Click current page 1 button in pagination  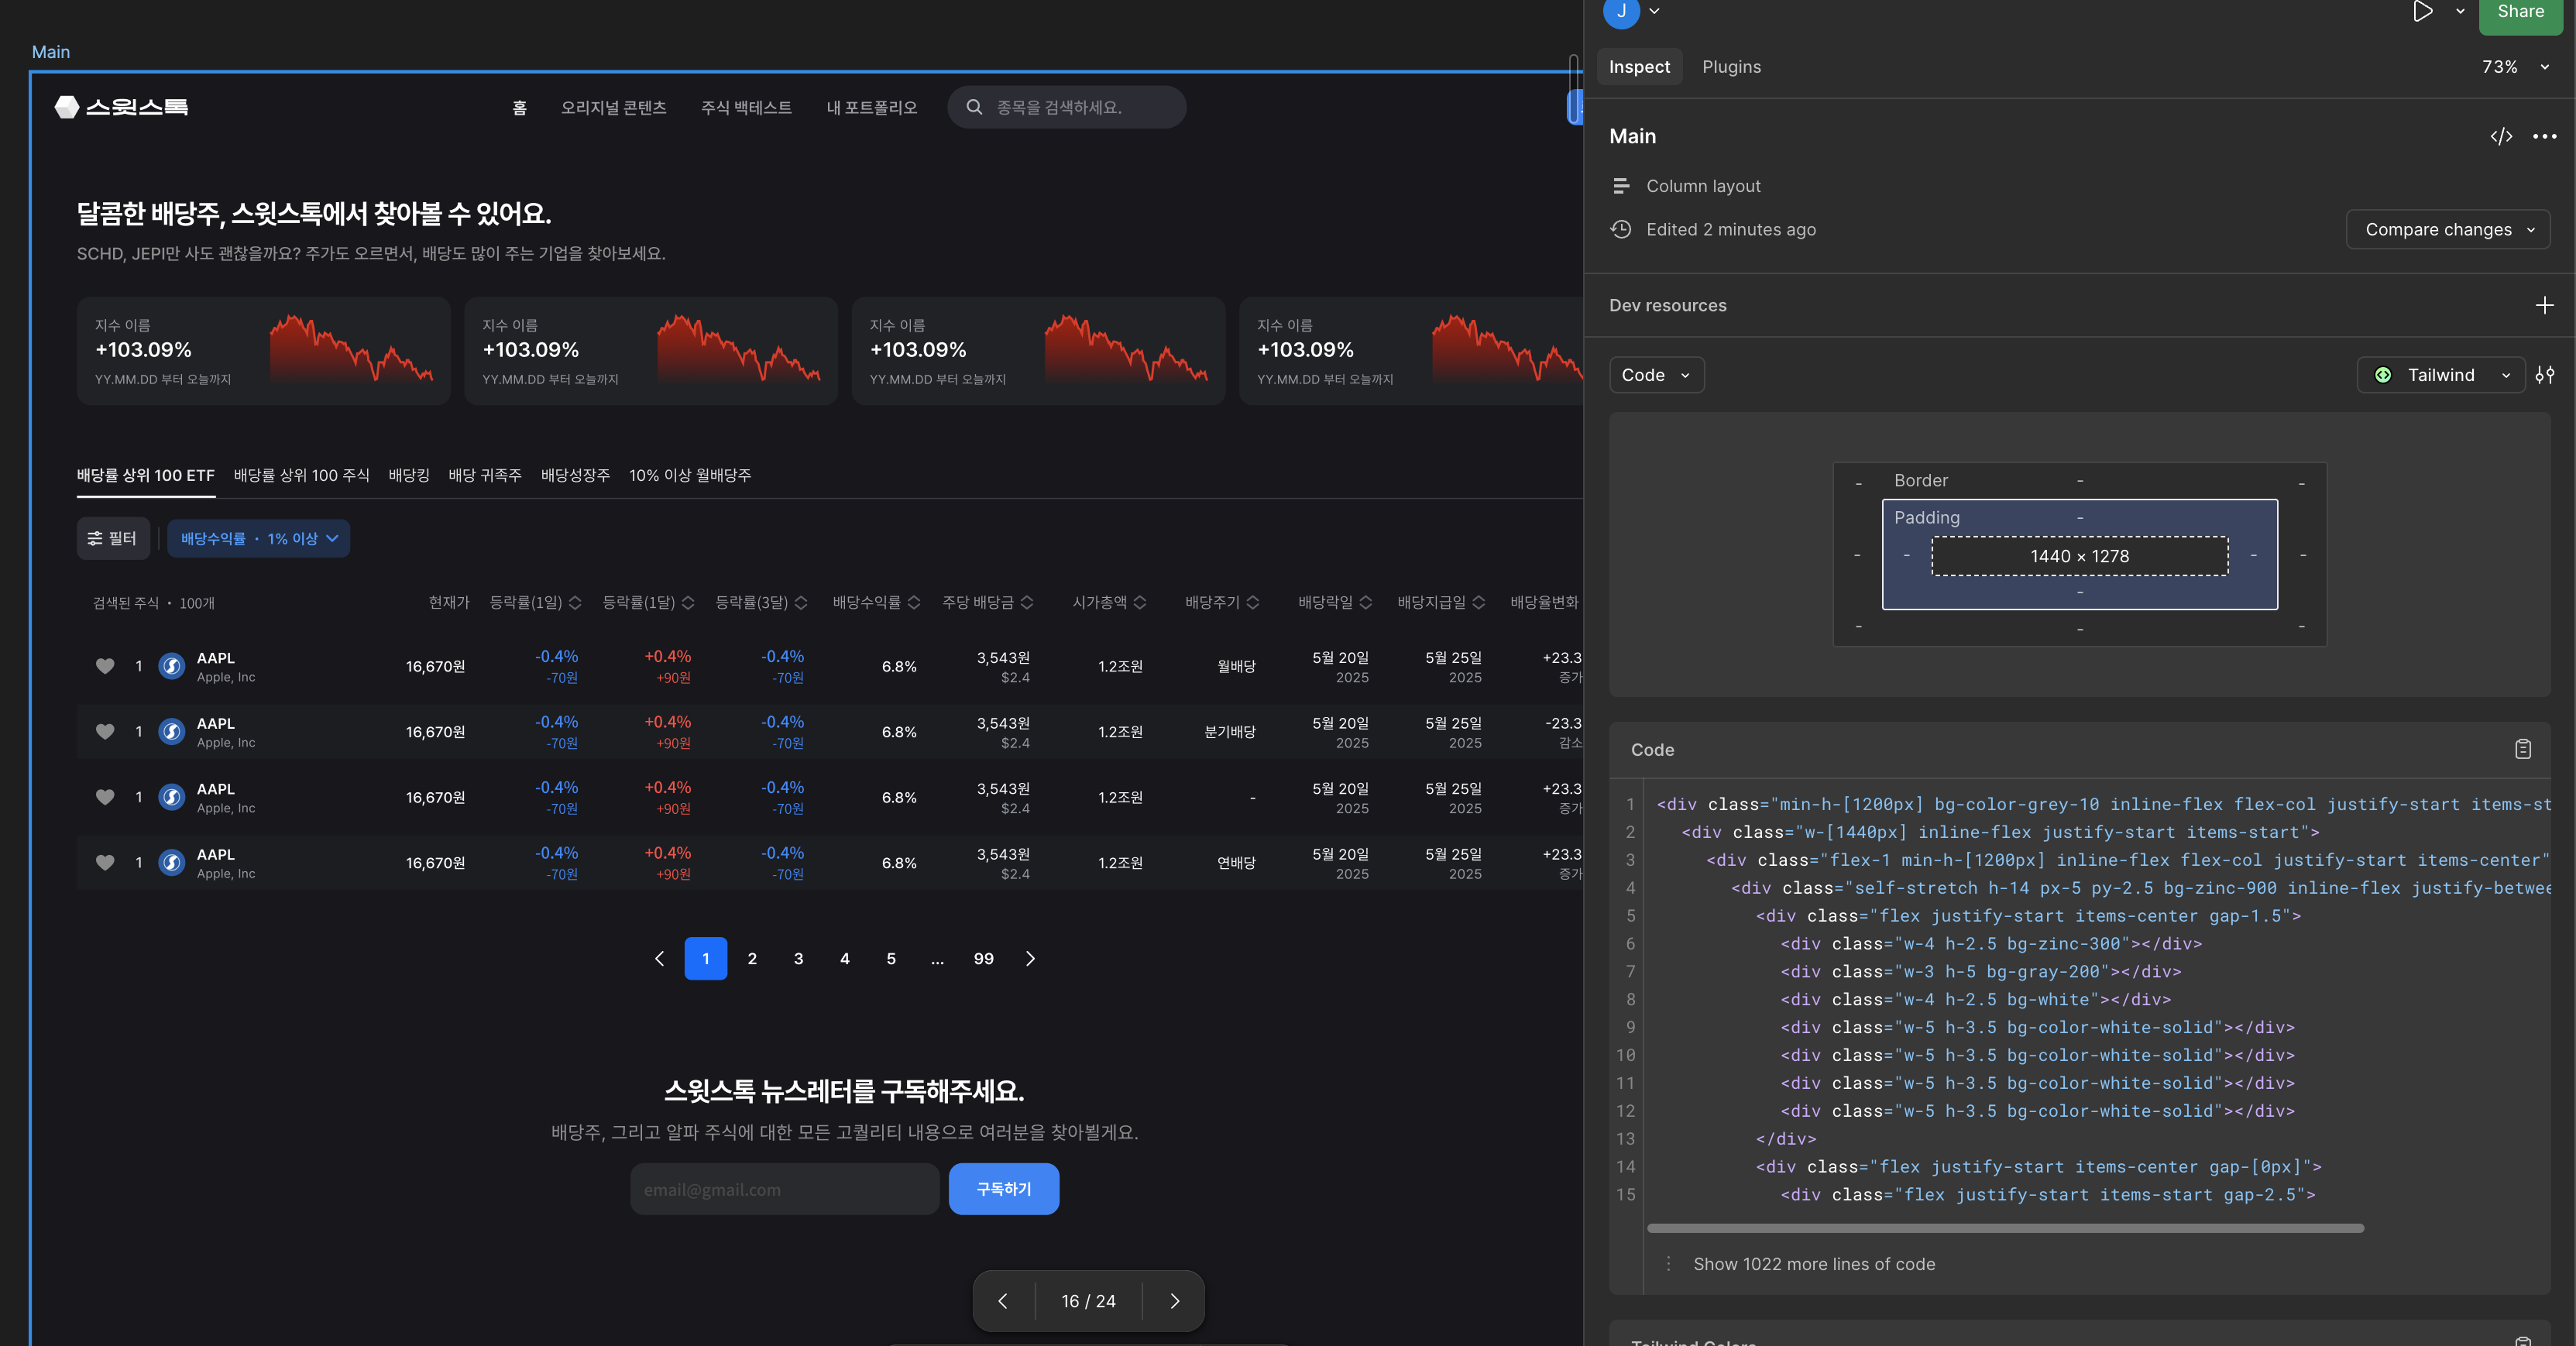706,959
